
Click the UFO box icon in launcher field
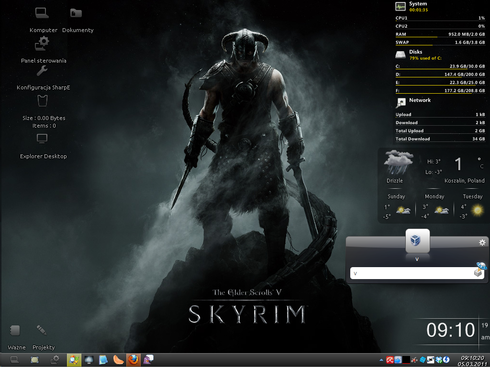480,270
